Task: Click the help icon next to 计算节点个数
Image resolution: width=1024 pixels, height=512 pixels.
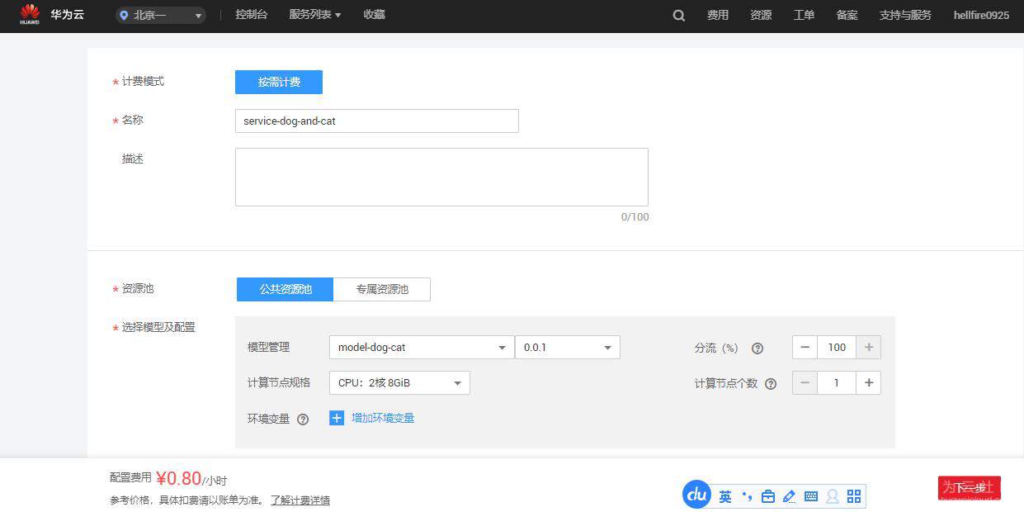Action: click(x=771, y=384)
